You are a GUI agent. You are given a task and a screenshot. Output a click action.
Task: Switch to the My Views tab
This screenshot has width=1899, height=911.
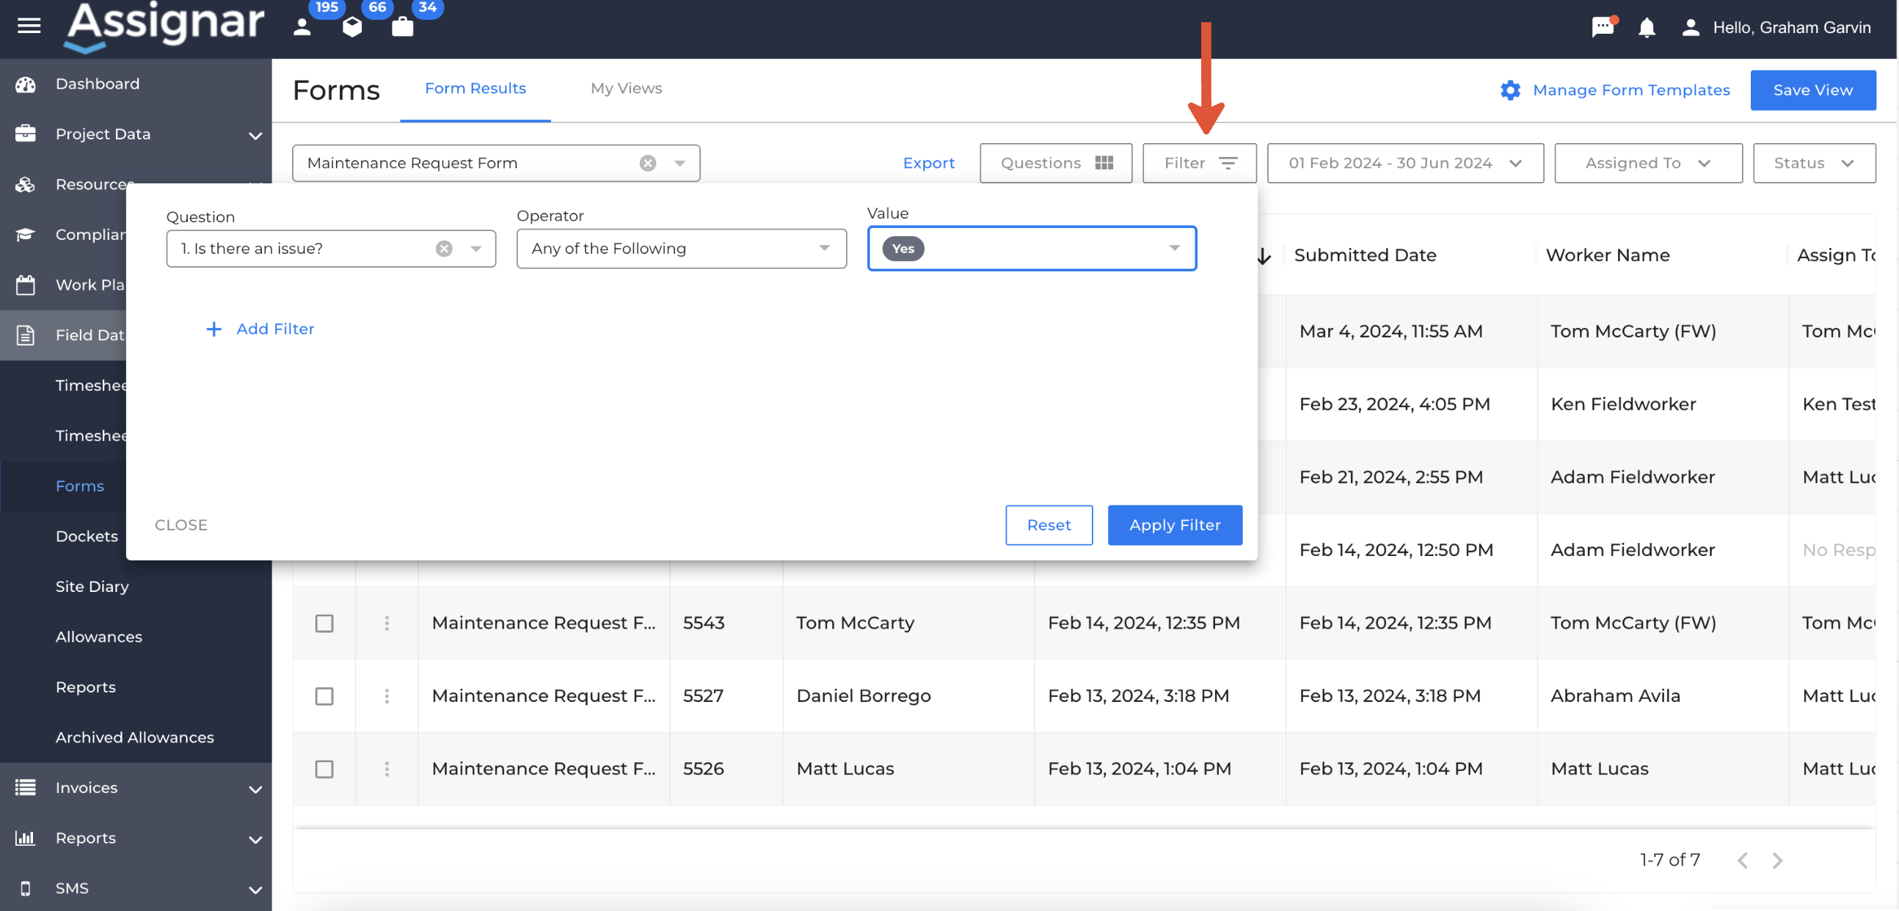point(626,89)
